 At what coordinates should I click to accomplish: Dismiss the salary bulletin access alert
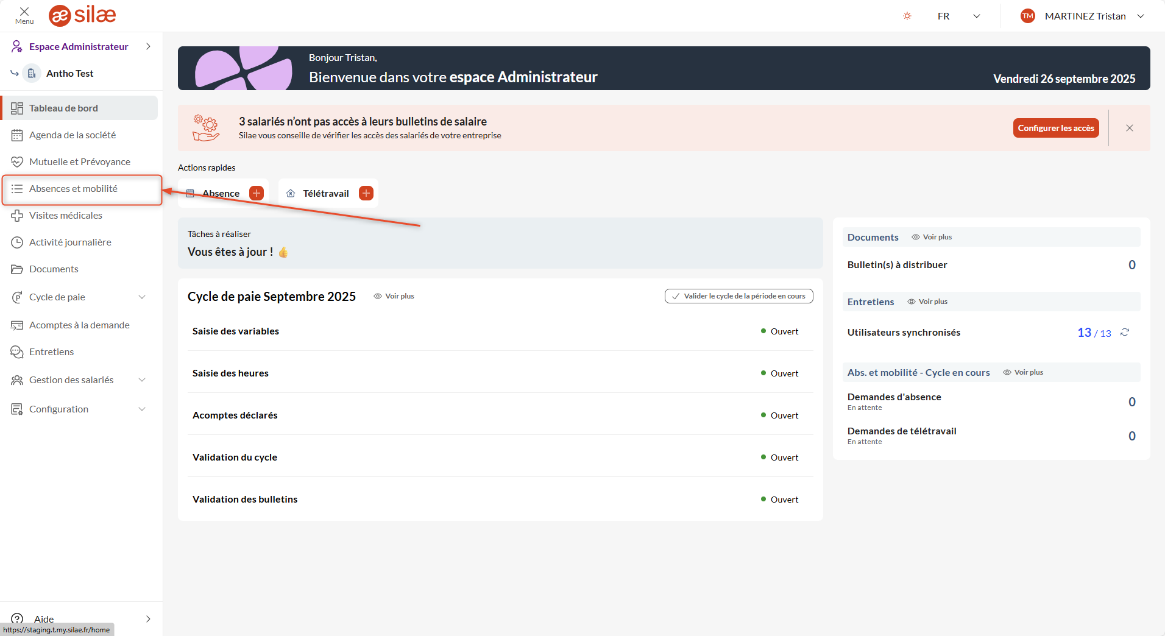pos(1130,128)
